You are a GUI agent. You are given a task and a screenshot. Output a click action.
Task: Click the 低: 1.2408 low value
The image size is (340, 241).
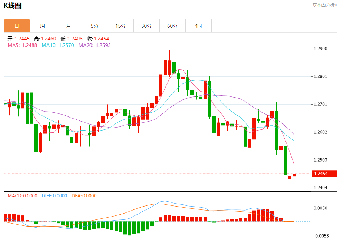[72, 39]
